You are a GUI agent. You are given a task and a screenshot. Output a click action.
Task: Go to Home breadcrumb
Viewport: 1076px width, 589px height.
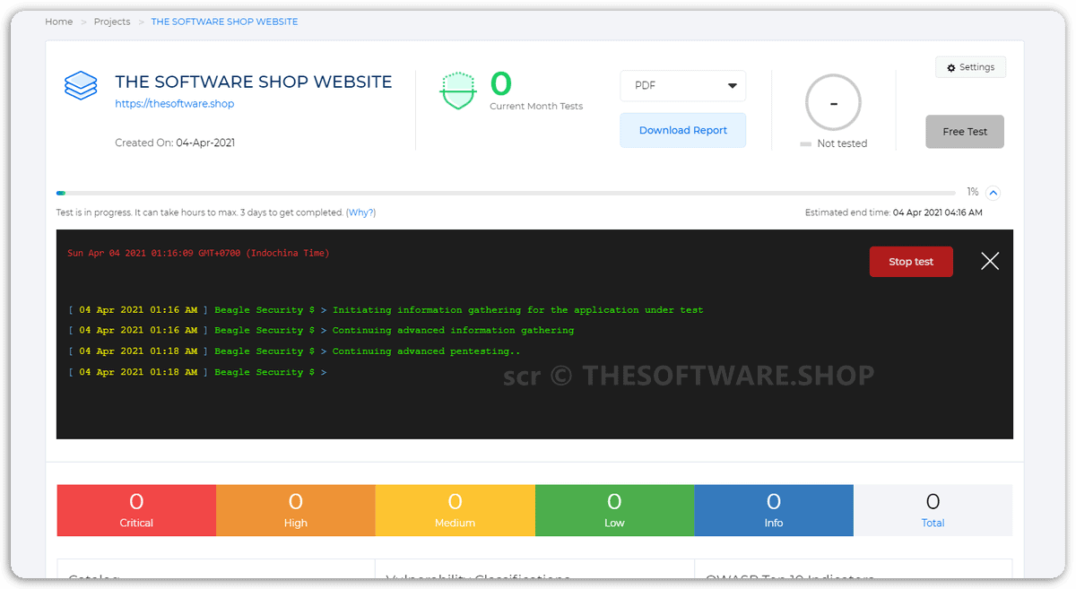click(x=59, y=22)
